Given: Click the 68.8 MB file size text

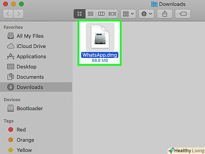Looking at the screenshot, I should pyautogui.click(x=100, y=60).
